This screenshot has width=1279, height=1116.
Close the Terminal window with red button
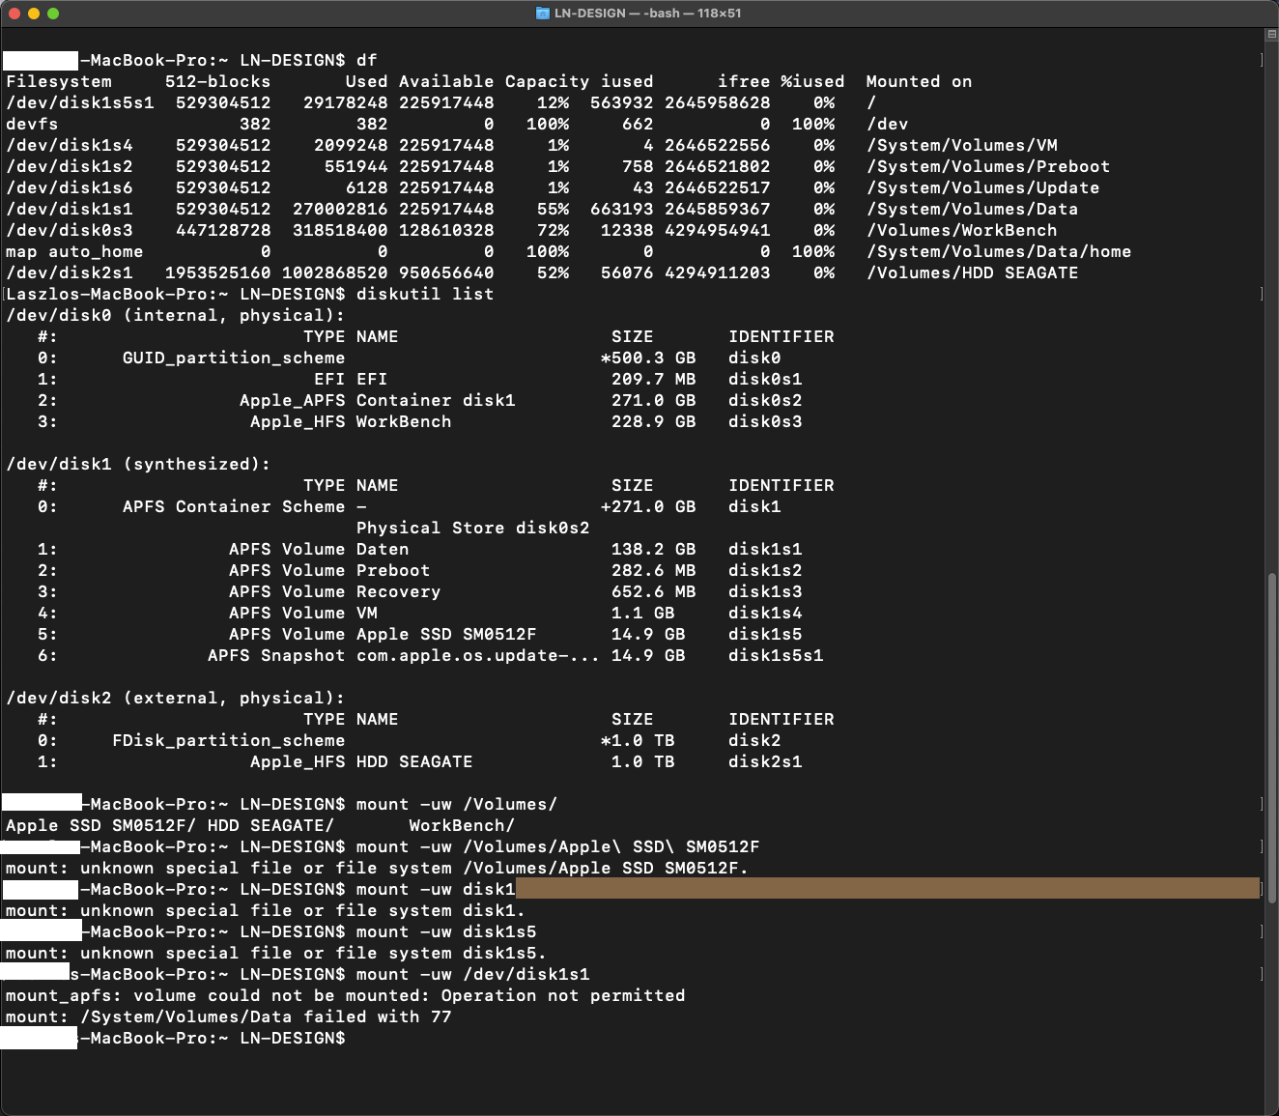pyautogui.click(x=14, y=14)
